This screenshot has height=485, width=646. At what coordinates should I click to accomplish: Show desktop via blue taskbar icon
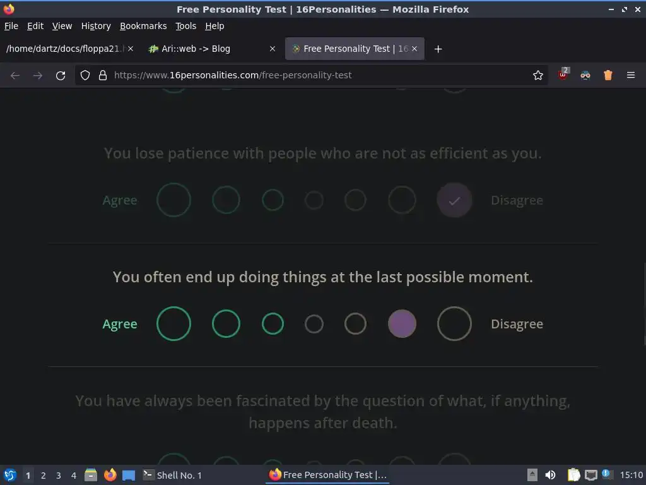[x=129, y=476]
